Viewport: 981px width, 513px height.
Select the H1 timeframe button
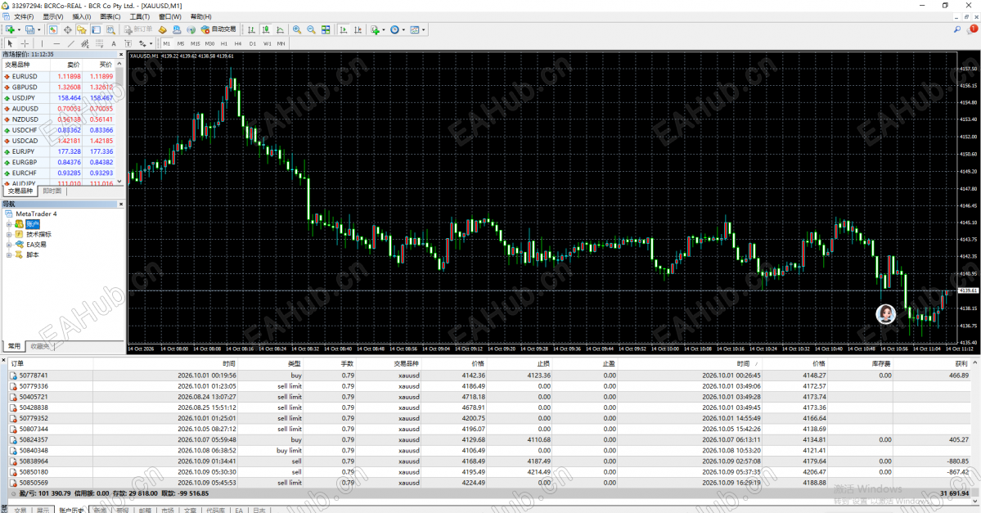224,43
